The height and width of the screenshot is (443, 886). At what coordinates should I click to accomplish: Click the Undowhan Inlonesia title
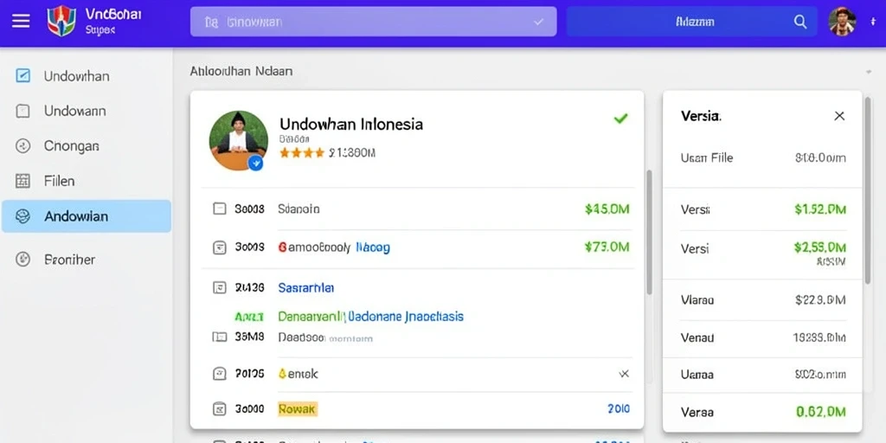coord(351,124)
